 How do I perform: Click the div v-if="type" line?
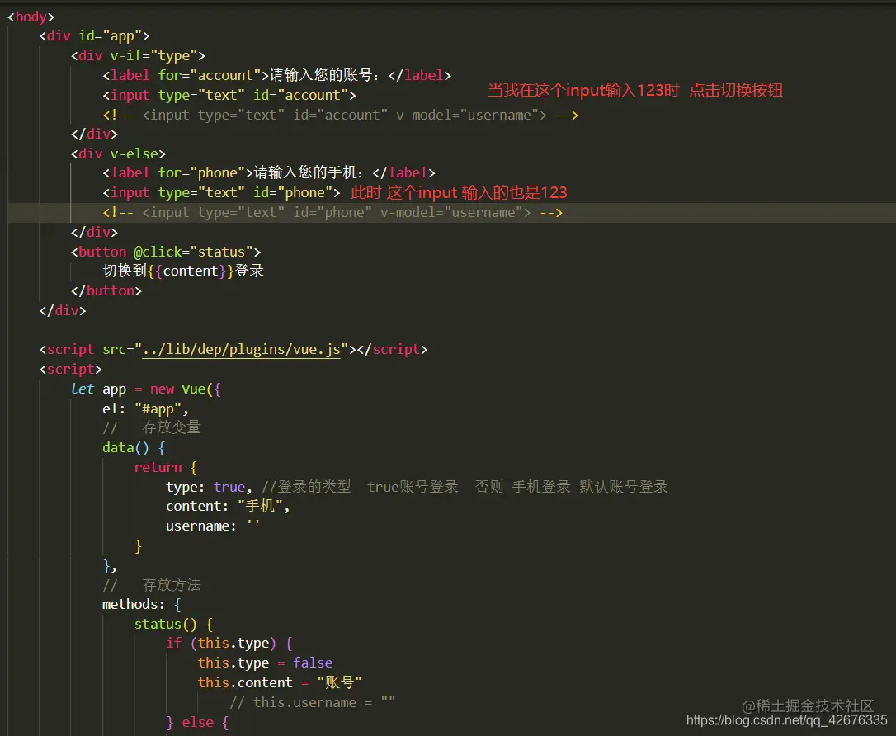139,55
